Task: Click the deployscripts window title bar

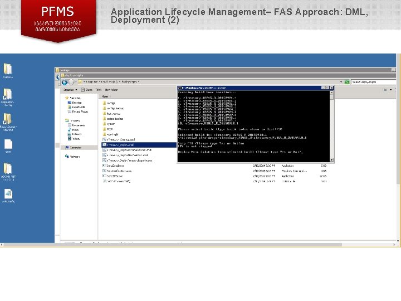Action: tap(228, 75)
